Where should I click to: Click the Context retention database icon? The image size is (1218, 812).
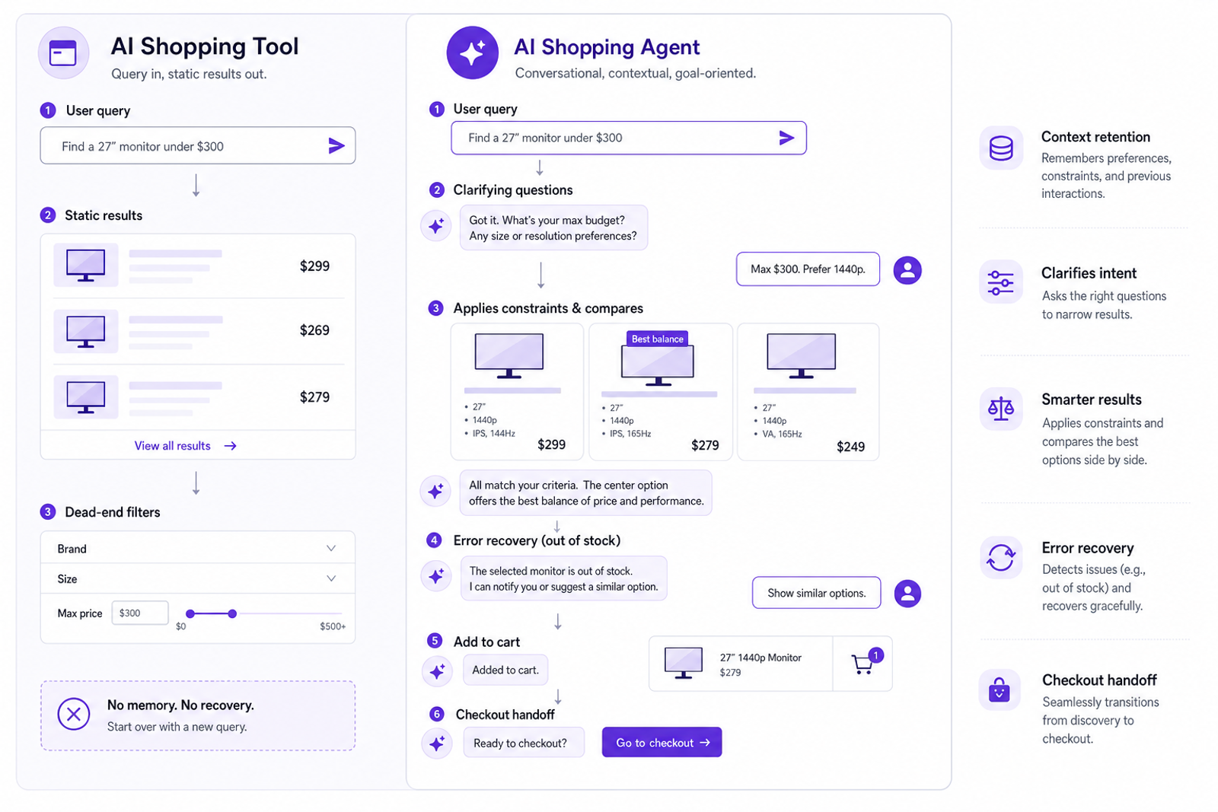[x=1001, y=148]
